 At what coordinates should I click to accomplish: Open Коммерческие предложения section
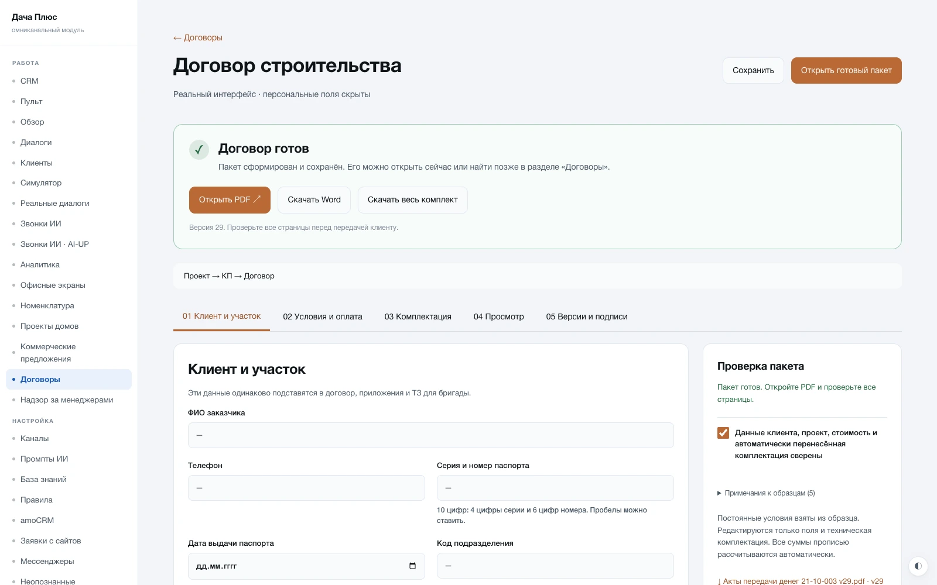69,353
